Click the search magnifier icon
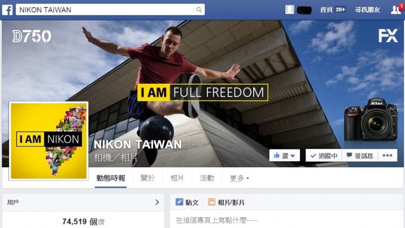405x228 pixels. [199, 10]
